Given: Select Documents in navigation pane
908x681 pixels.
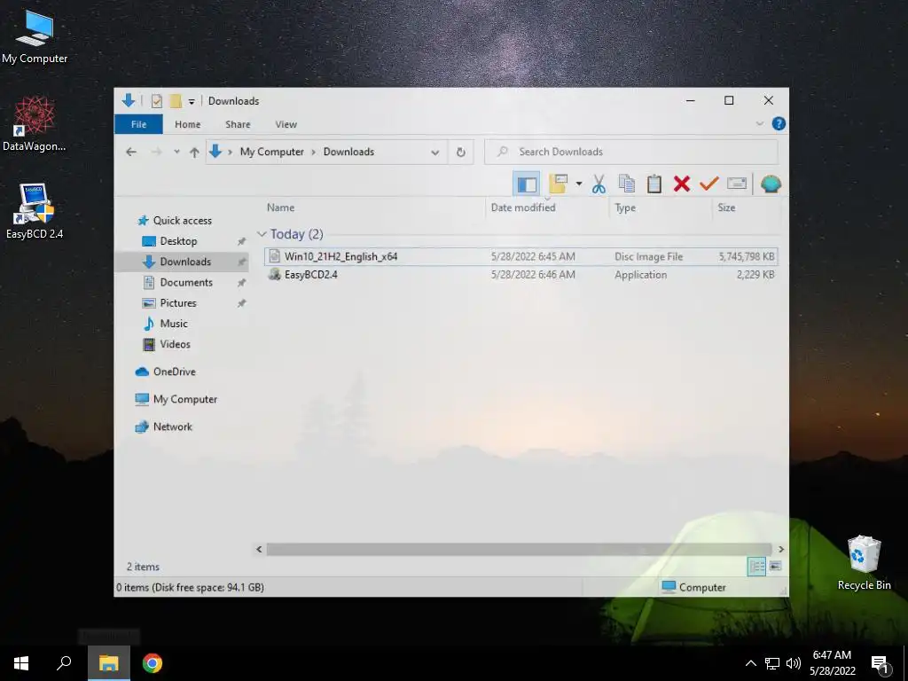Looking at the screenshot, I should [186, 283].
